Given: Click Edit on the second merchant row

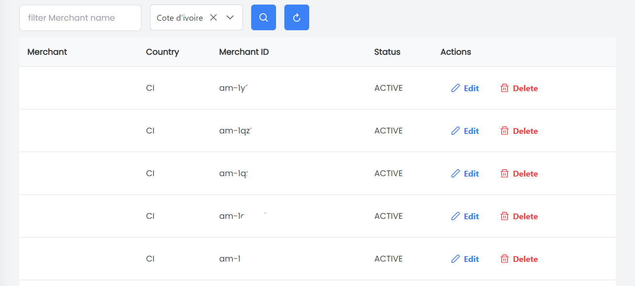Looking at the screenshot, I should [470, 131].
